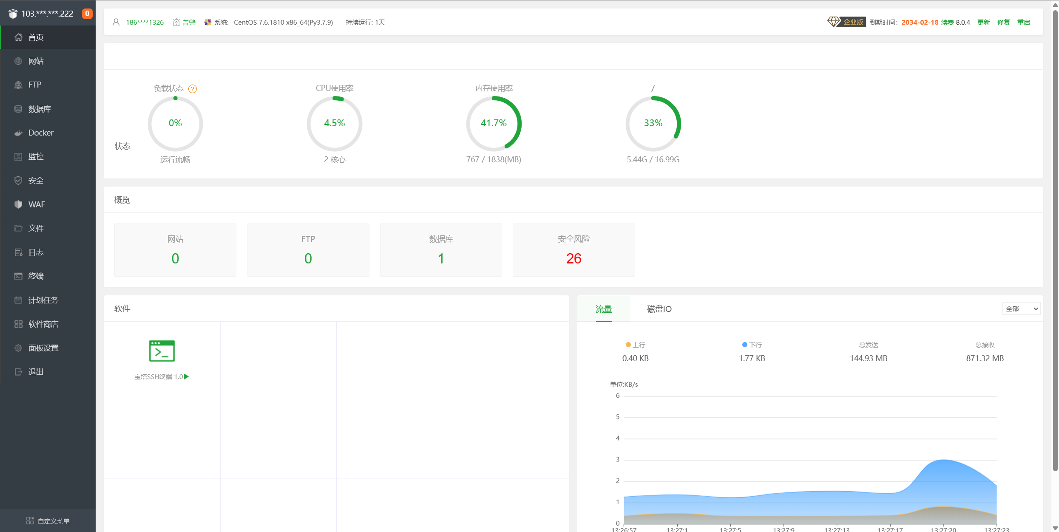Viewport: 1059px width, 532px height.
Task: Toggle the 下行 legend in traffic chart
Action: pyautogui.click(x=752, y=345)
